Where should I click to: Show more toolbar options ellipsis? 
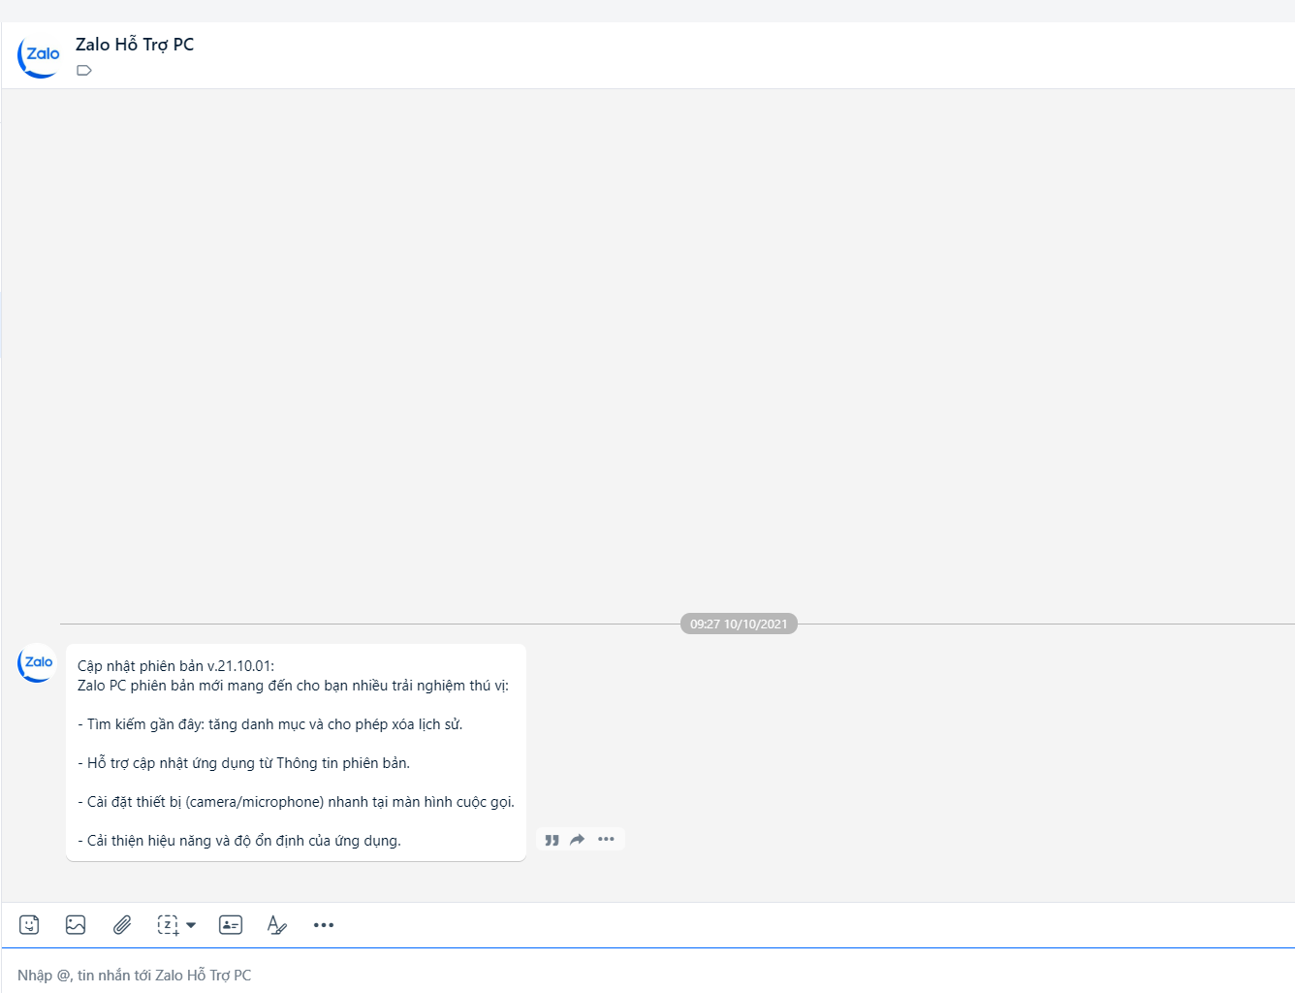point(324,925)
